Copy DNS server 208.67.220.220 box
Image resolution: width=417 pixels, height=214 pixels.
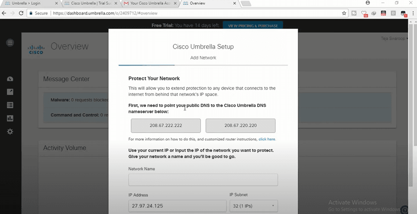(x=240, y=126)
